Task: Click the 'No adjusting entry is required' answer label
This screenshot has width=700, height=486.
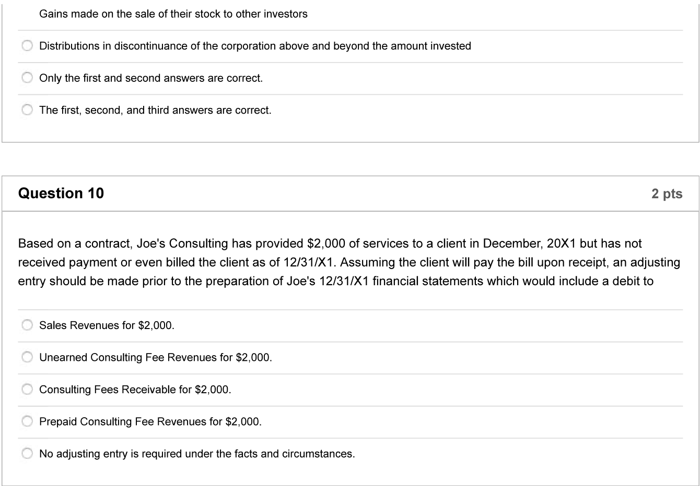Action: [197, 454]
